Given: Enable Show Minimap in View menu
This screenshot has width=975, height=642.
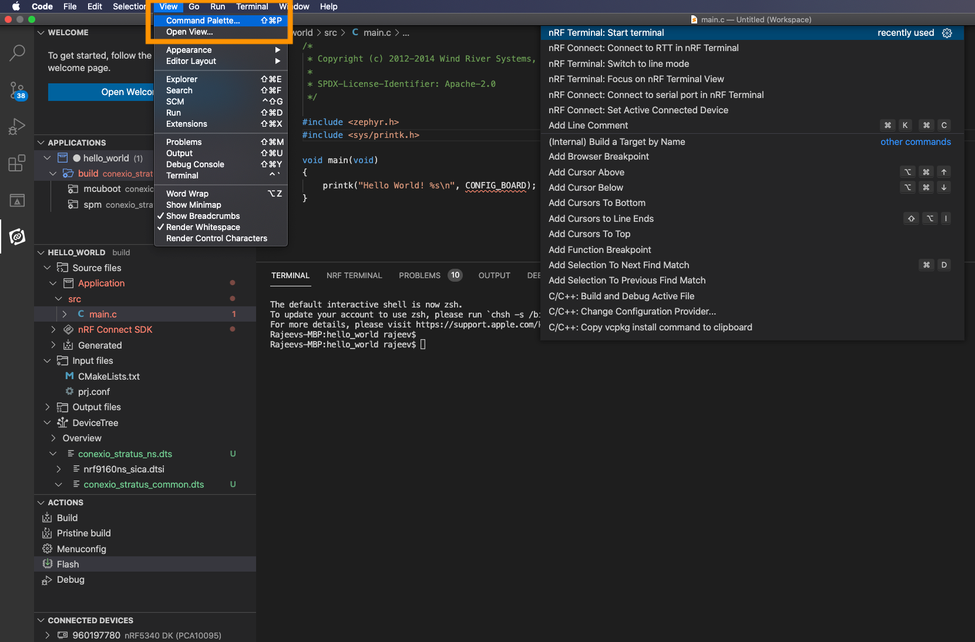Looking at the screenshot, I should [x=193, y=205].
